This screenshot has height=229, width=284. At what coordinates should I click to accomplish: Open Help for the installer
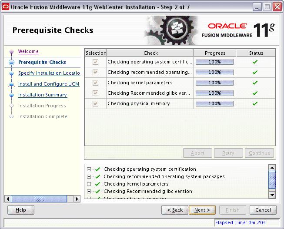(x=21, y=210)
